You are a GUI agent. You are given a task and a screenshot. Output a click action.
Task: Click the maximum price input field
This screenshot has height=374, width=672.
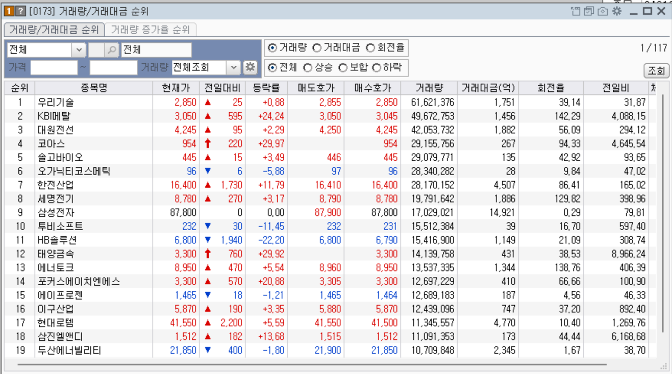pyautogui.click(x=113, y=67)
